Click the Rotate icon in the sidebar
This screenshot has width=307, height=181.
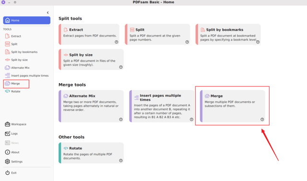8,91
